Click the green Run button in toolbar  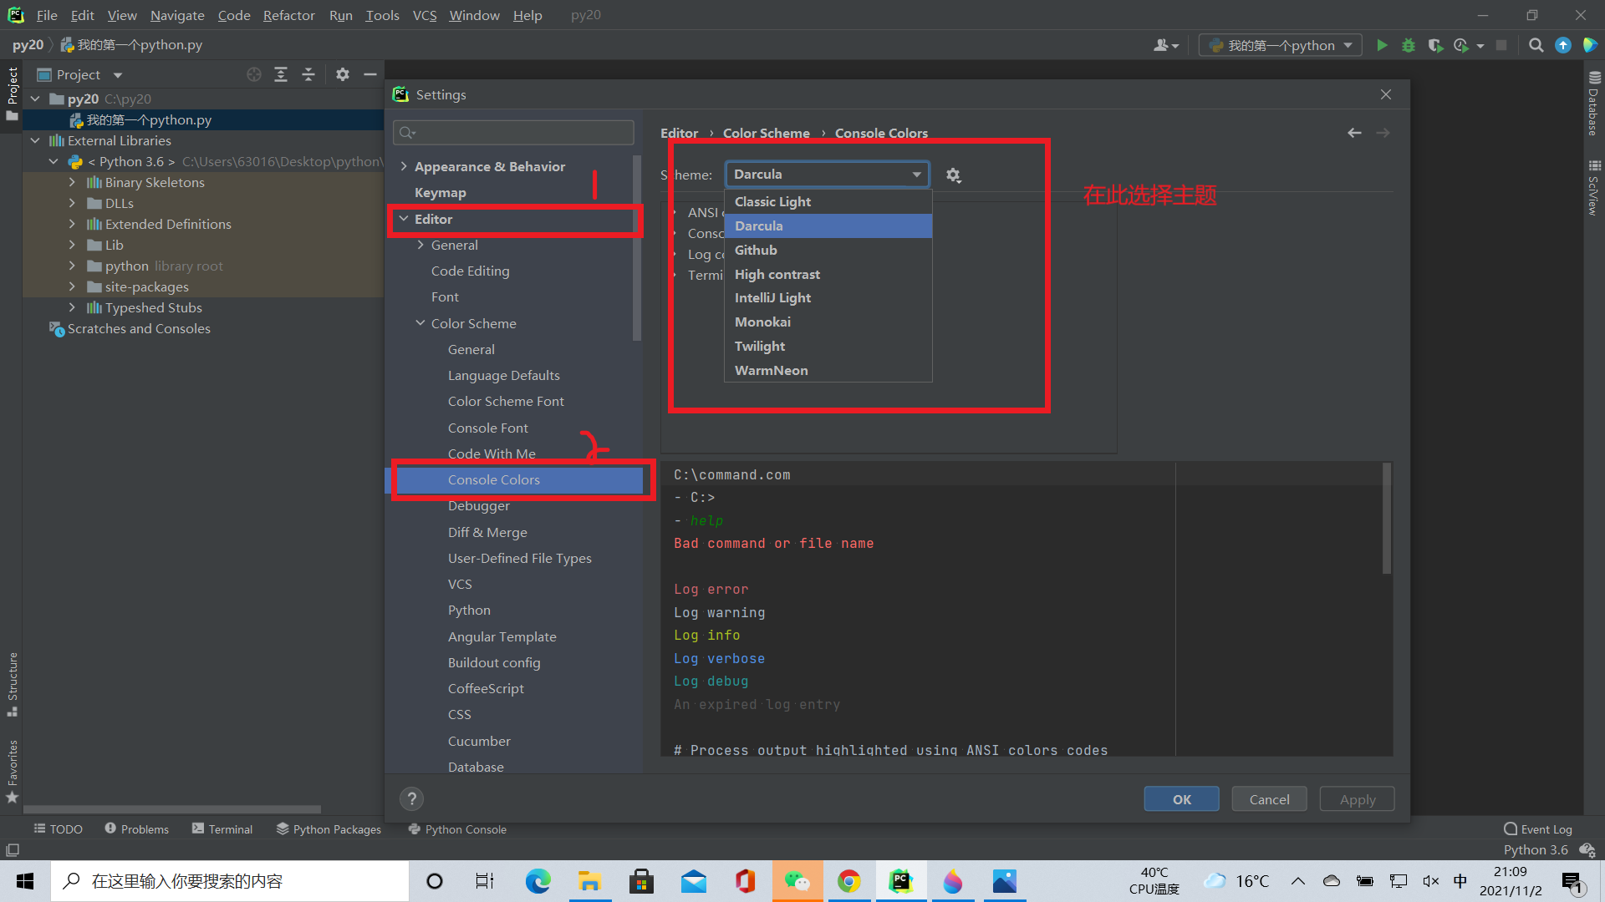(x=1382, y=45)
